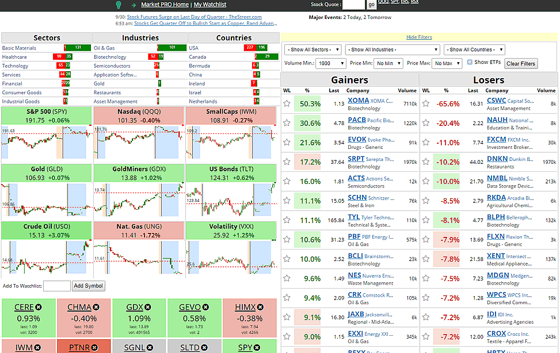
Task: Click the Gainers panel header
Action: (350, 79)
